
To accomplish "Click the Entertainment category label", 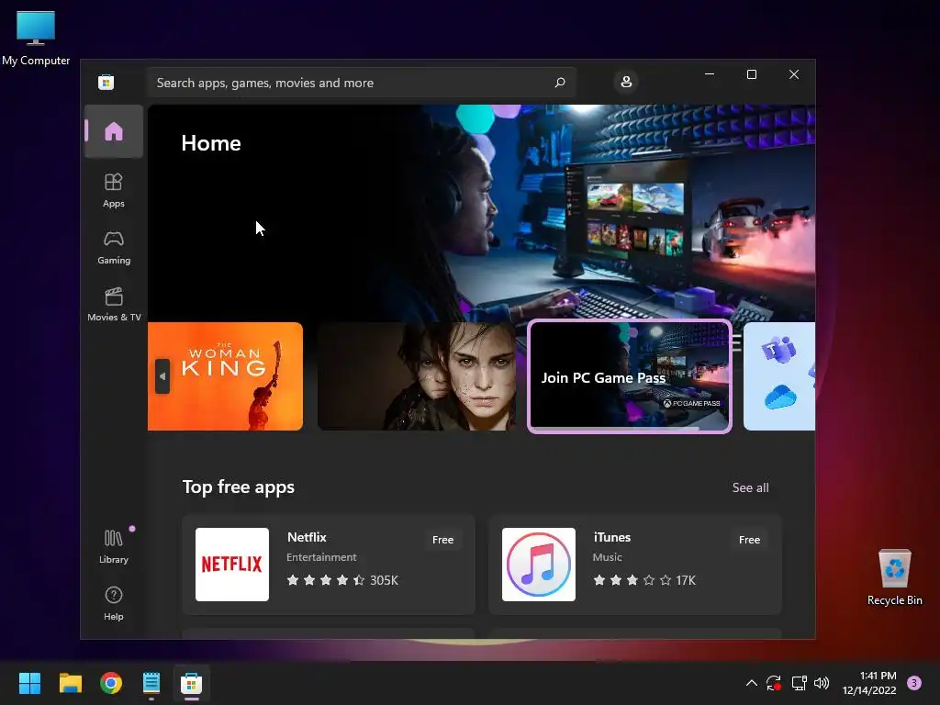I will 321,557.
